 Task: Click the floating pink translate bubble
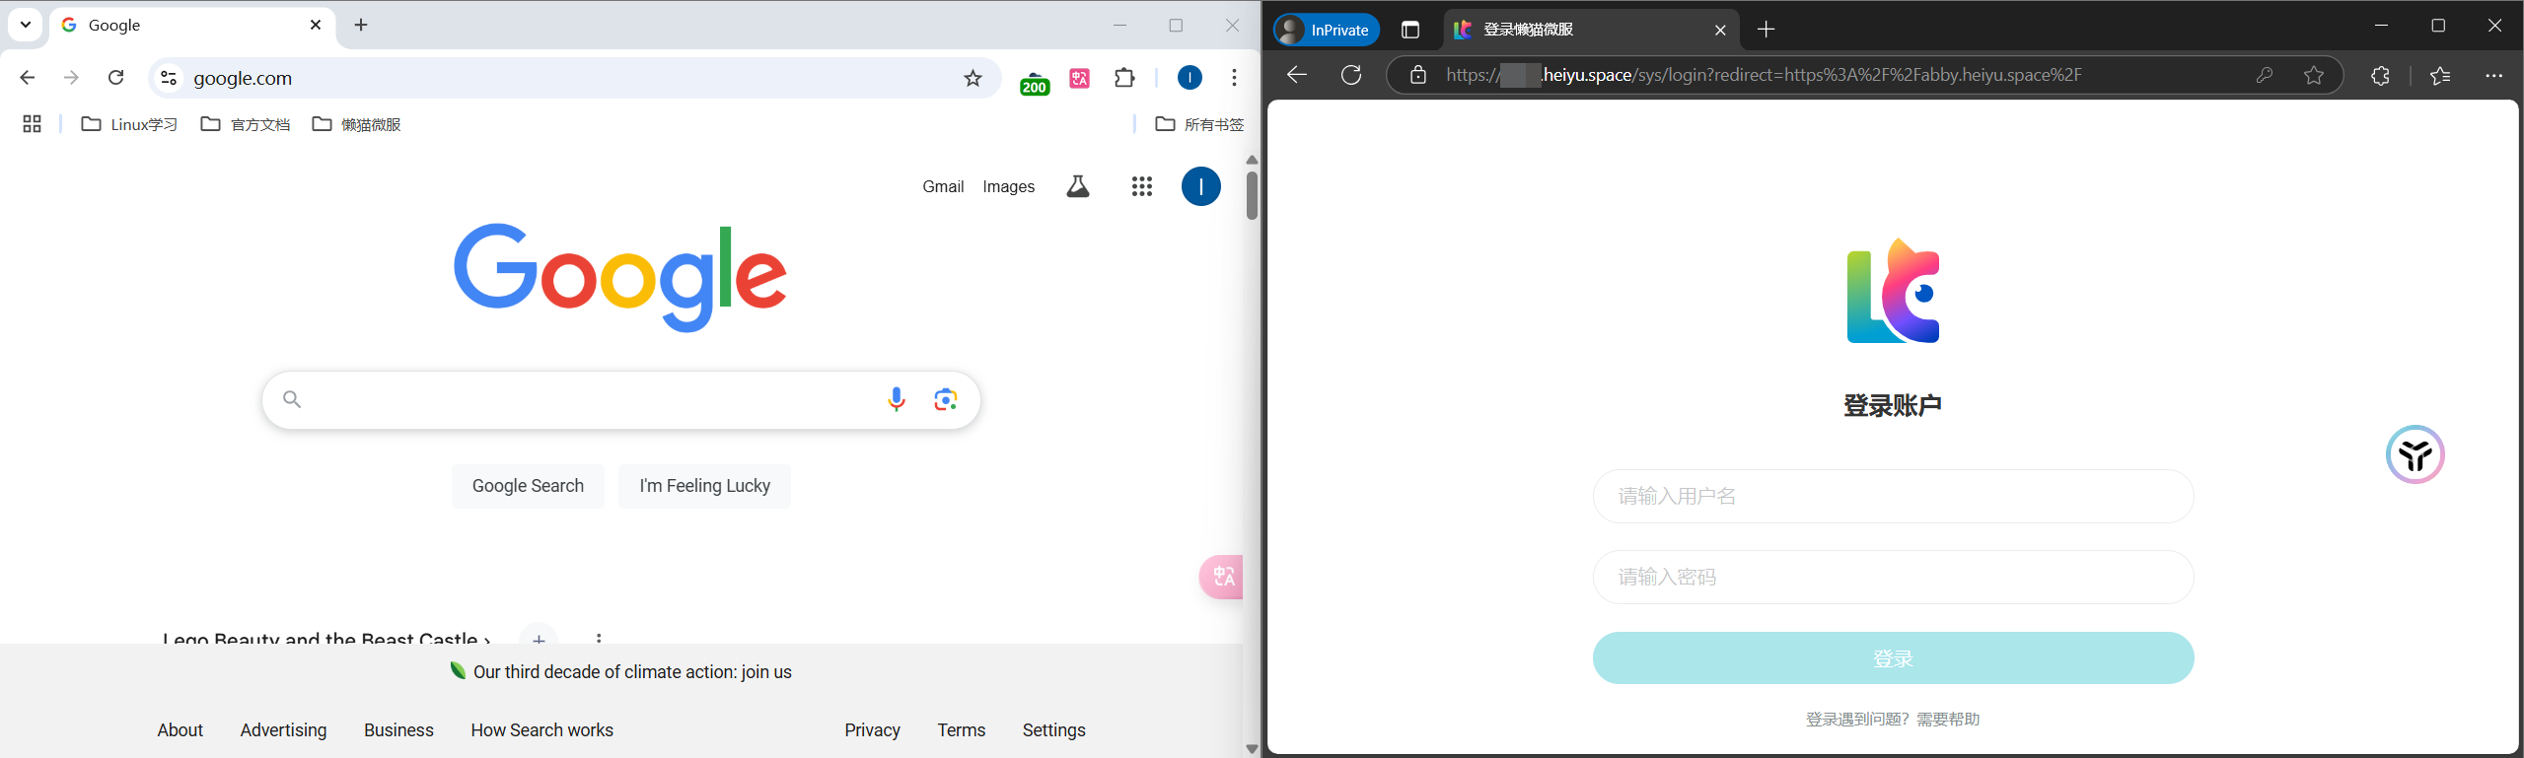[1221, 577]
